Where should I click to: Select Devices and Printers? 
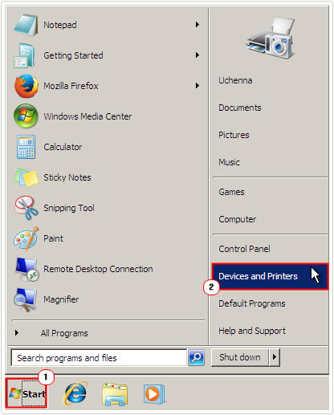coord(270,276)
